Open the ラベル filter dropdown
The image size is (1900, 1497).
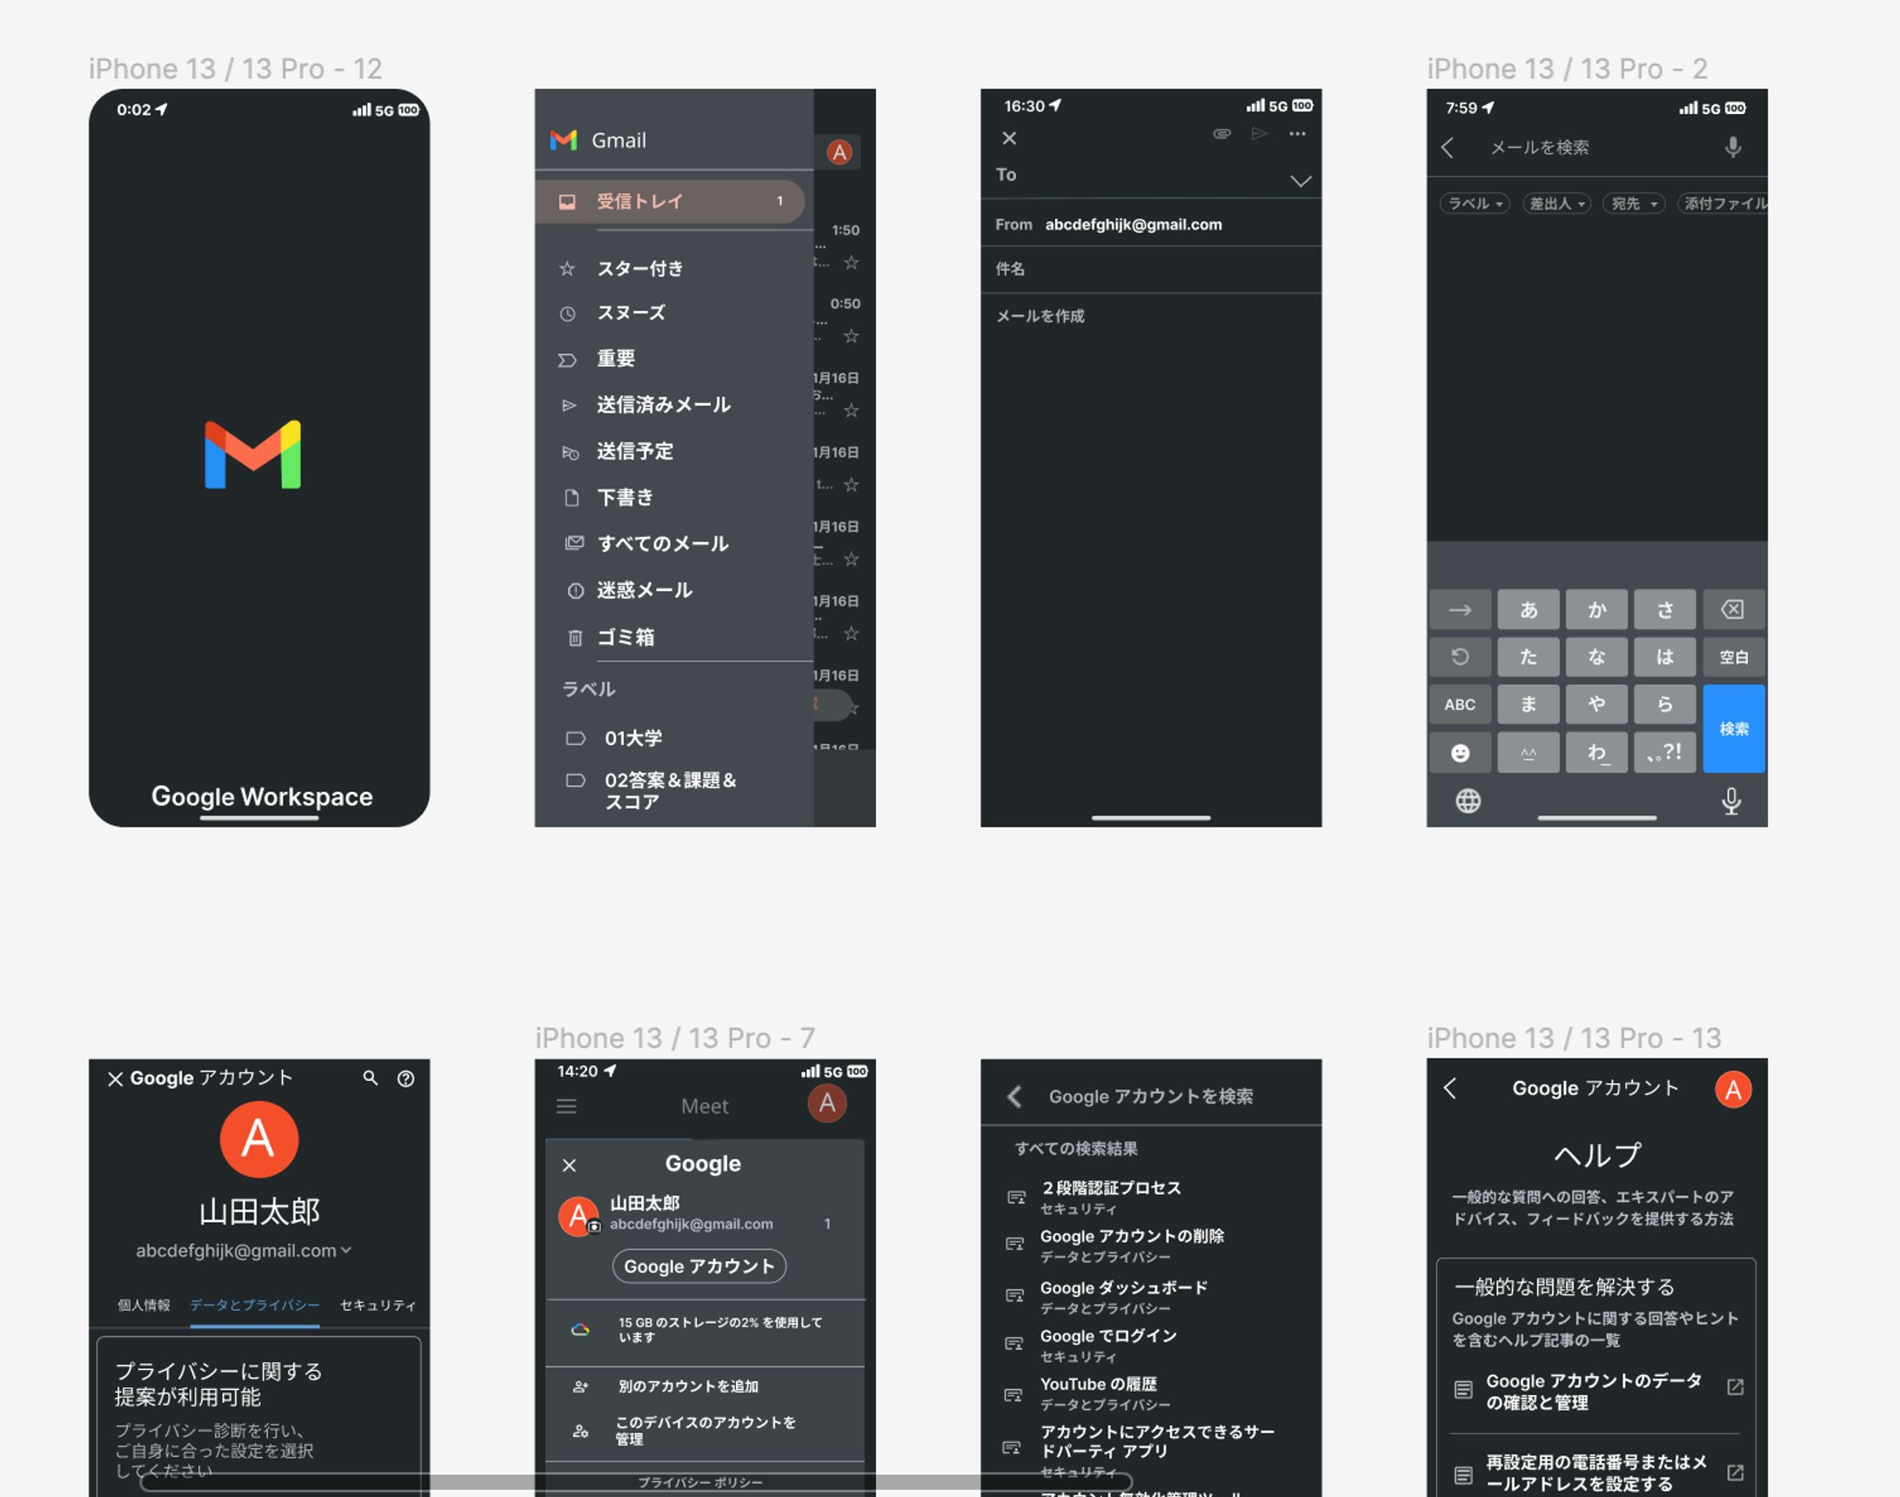1475,204
